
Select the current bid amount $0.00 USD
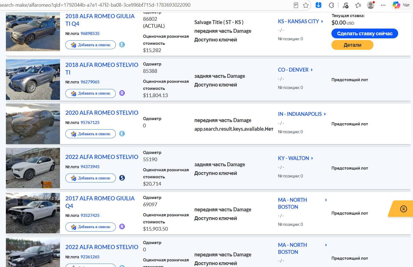coord(343,23)
